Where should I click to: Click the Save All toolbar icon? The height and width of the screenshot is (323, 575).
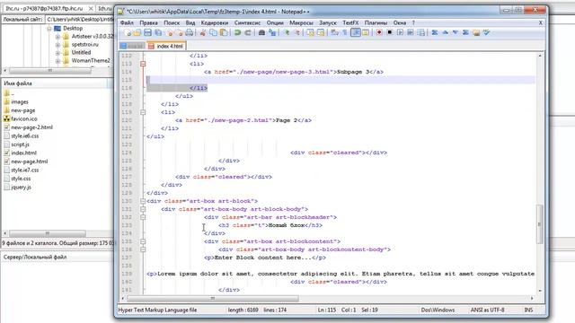pyautogui.click(x=158, y=33)
